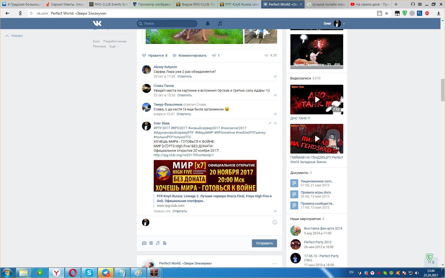This screenshot has height=278, width=445.
Task: Open the notifications bell icon
Action: 208,24
